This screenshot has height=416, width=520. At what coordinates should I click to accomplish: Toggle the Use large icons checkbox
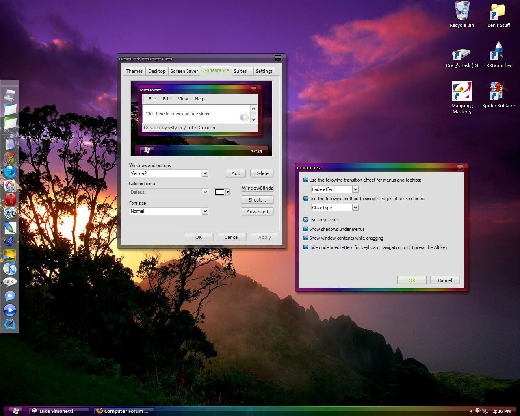pyautogui.click(x=305, y=219)
